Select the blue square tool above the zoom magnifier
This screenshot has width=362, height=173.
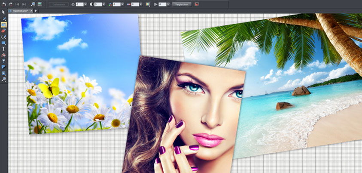coord(4,73)
